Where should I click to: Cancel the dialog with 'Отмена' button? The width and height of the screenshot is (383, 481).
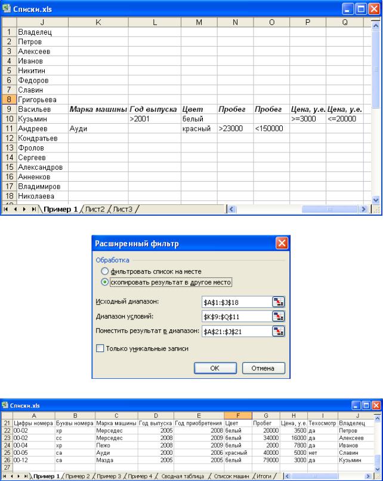263,368
